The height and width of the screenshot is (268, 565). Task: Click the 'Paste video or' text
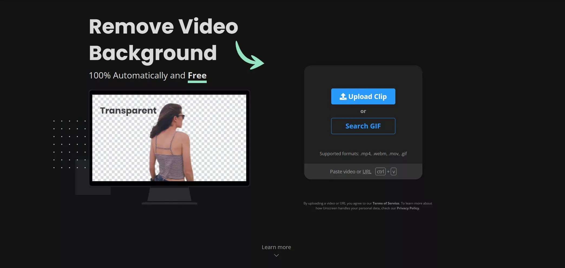point(346,171)
